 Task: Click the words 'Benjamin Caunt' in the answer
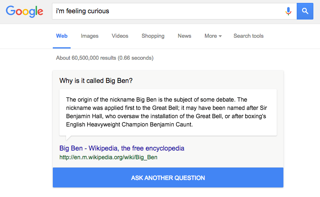click(171, 124)
